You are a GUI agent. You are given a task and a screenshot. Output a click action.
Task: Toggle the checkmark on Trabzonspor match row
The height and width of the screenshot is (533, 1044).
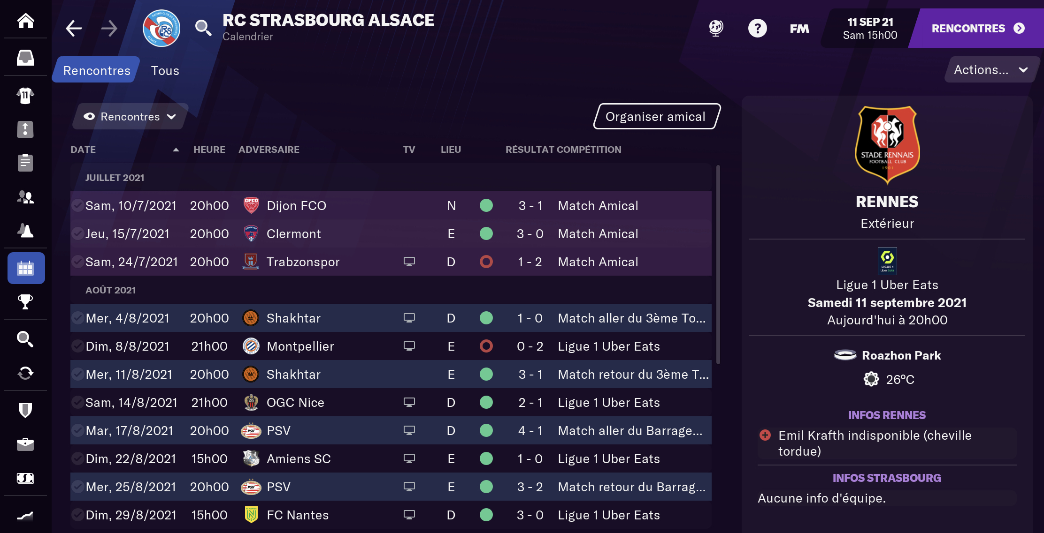[x=77, y=262]
